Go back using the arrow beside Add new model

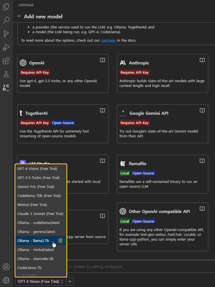coord(19,16)
